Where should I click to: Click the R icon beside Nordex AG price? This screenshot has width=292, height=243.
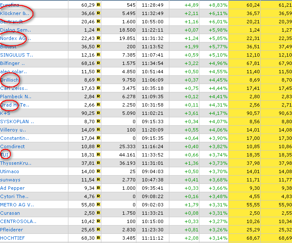click(98, 38)
